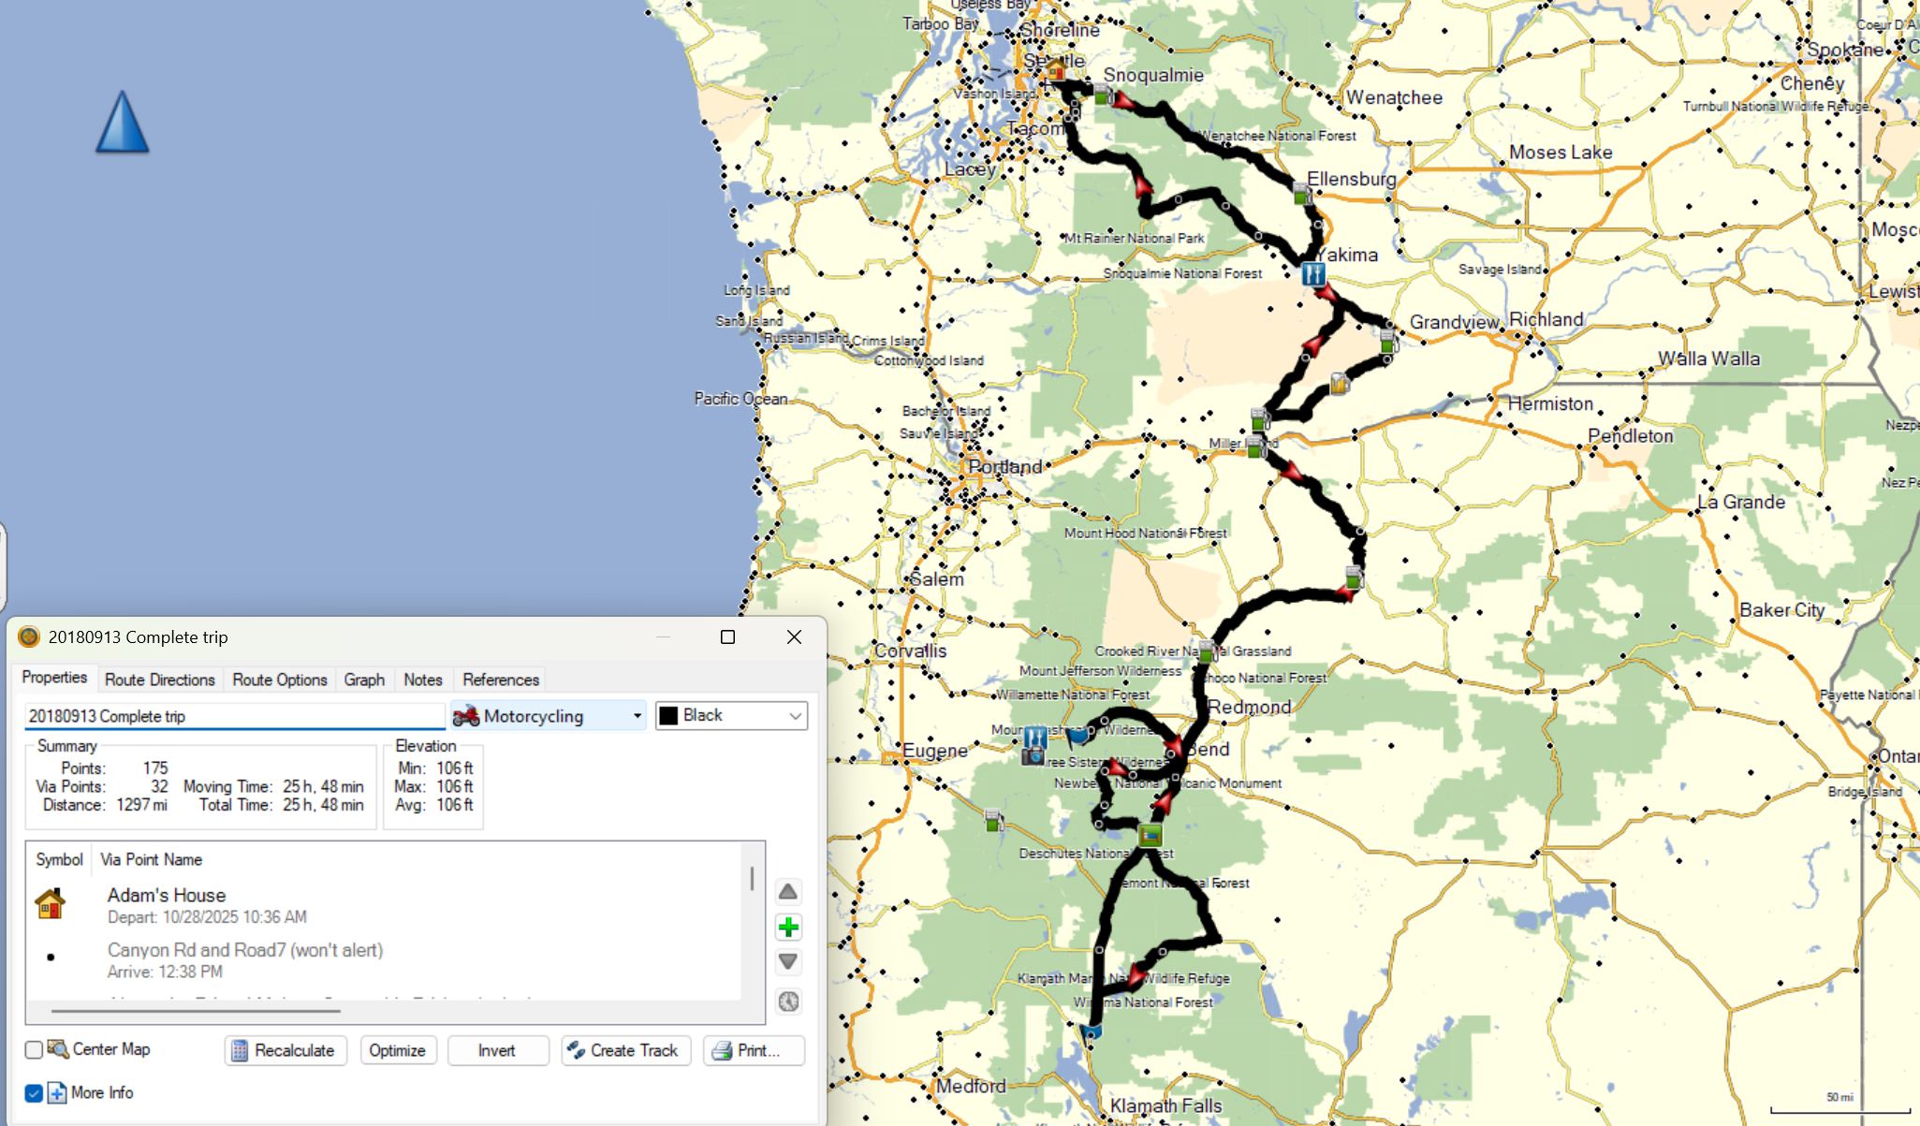Click the restaurant icon near Yakima
1920x1126 pixels.
pyautogui.click(x=1312, y=274)
